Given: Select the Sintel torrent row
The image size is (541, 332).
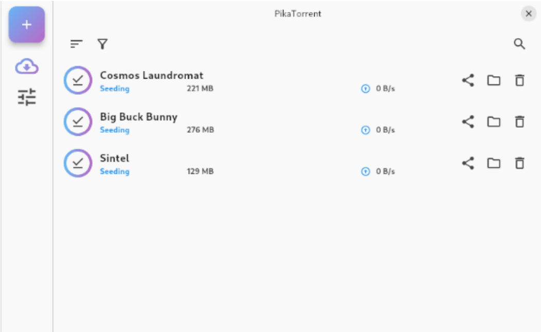Looking at the screenshot, I should point(232,163).
